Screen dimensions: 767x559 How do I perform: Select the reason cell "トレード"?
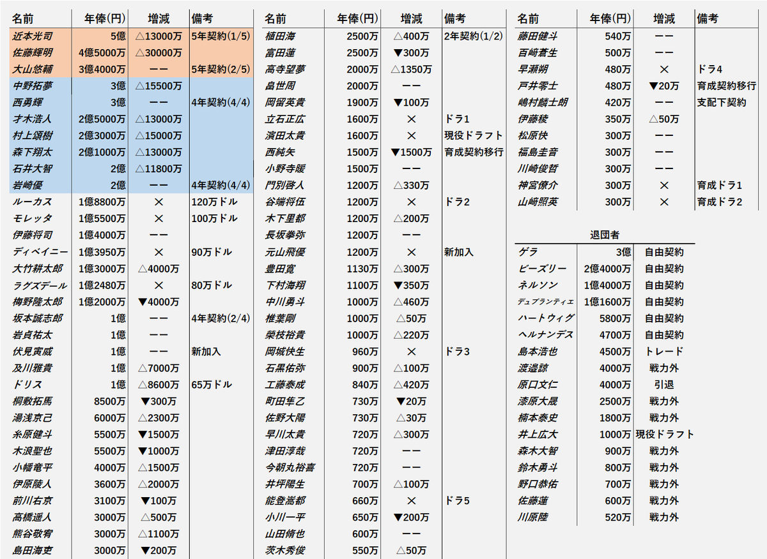pyautogui.click(x=664, y=352)
